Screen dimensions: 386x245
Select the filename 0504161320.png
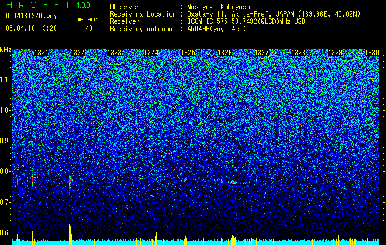coord(31,17)
